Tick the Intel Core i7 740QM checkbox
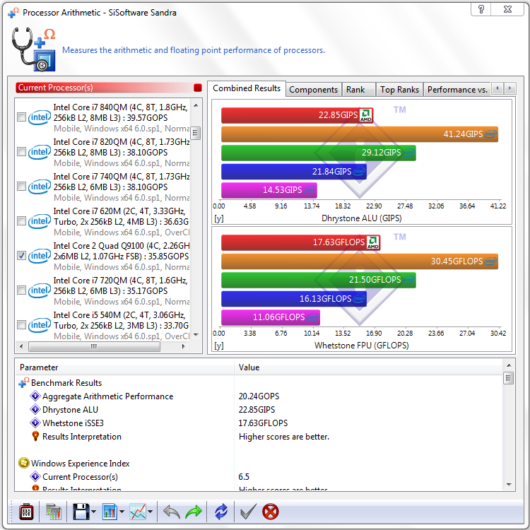This screenshot has height=530, width=530. pyautogui.click(x=21, y=187)
